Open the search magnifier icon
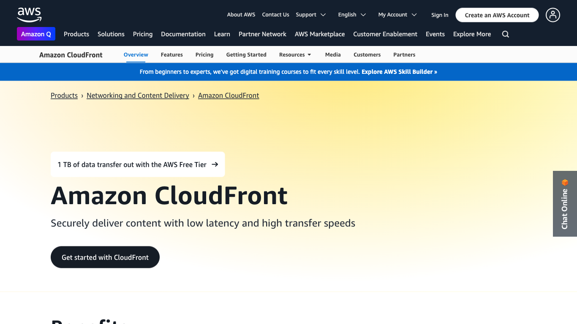Screen dimensions: 577x324 click(505, 34)
